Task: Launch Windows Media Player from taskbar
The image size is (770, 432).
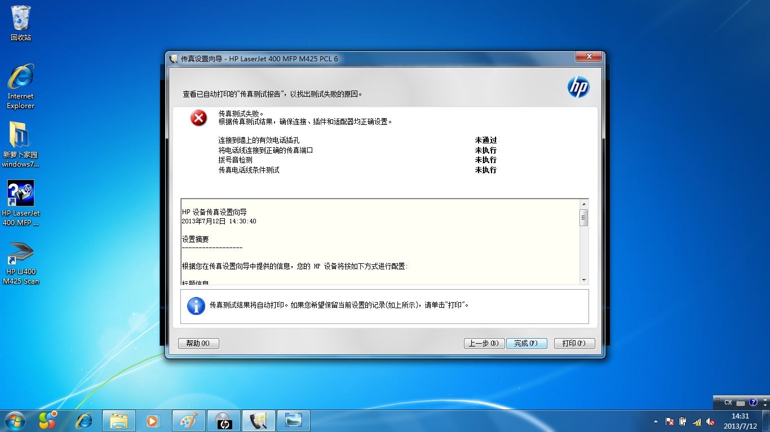Action: point(152,421)
